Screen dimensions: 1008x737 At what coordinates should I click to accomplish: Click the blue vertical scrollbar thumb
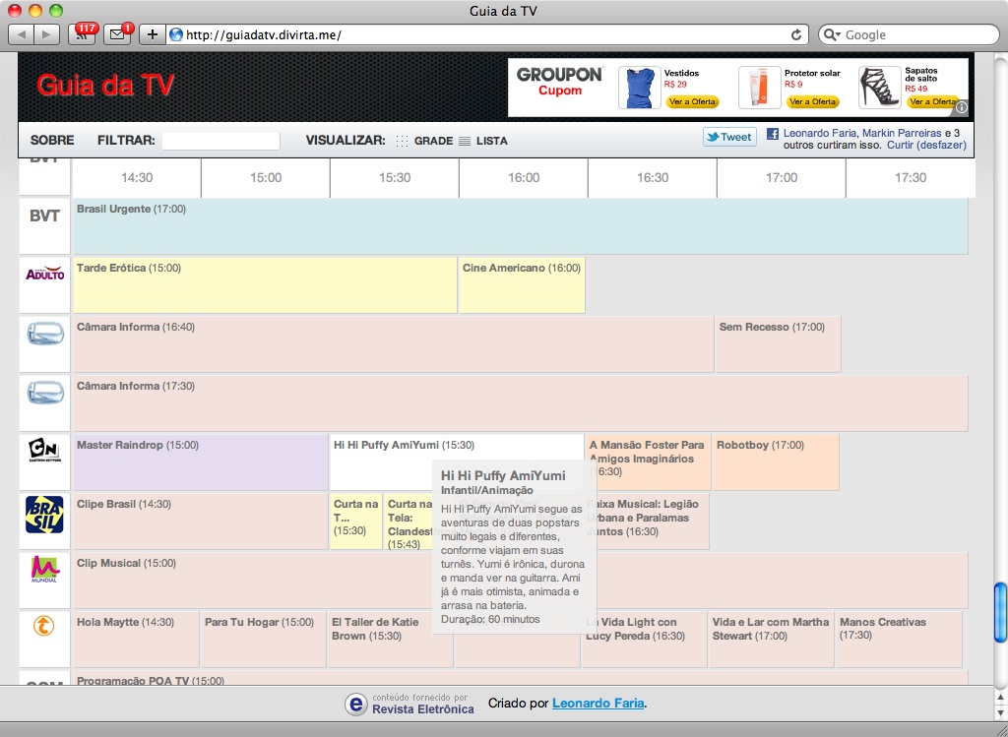tap(1000, 612)
